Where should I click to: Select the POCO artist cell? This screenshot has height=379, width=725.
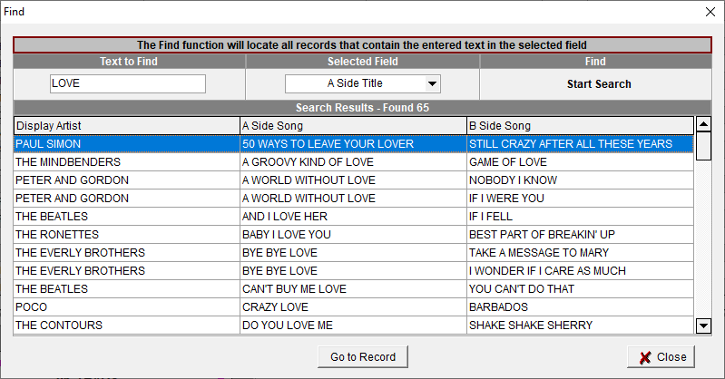pyautogui.click(x=127, y=306)
